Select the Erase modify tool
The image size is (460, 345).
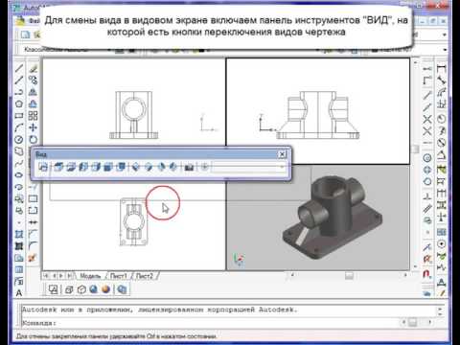(33, 68)
